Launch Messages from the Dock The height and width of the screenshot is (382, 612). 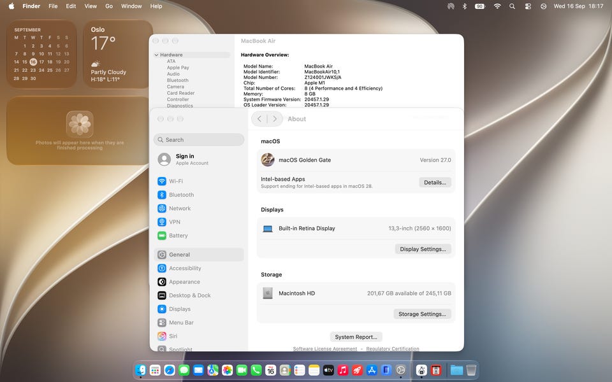point(184,369)
